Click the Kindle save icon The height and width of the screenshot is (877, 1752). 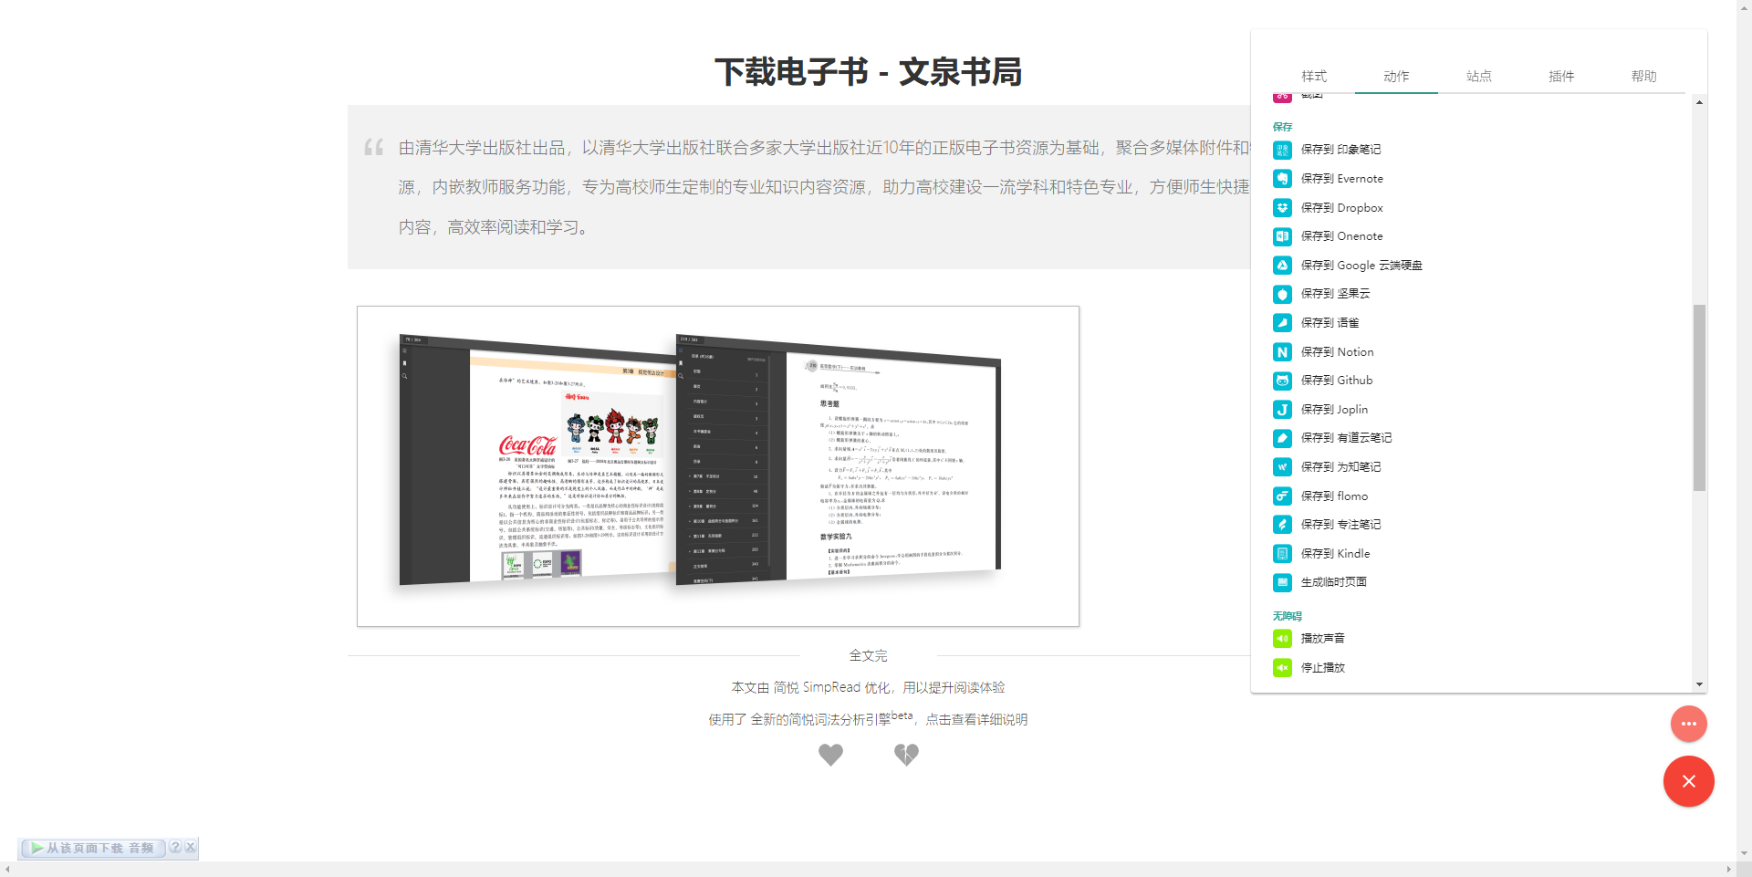pyautogui.click(x=1282, y=553)
